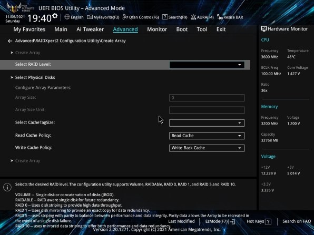Click the RAID 0 description line
Viewport: 314px width, 235px height.
(68, 205)
